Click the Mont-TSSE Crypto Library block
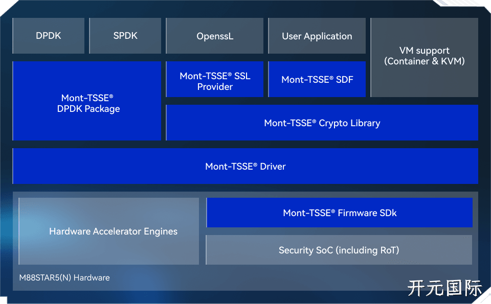Viewport: 491px width, 304px height. coord(322,123)
